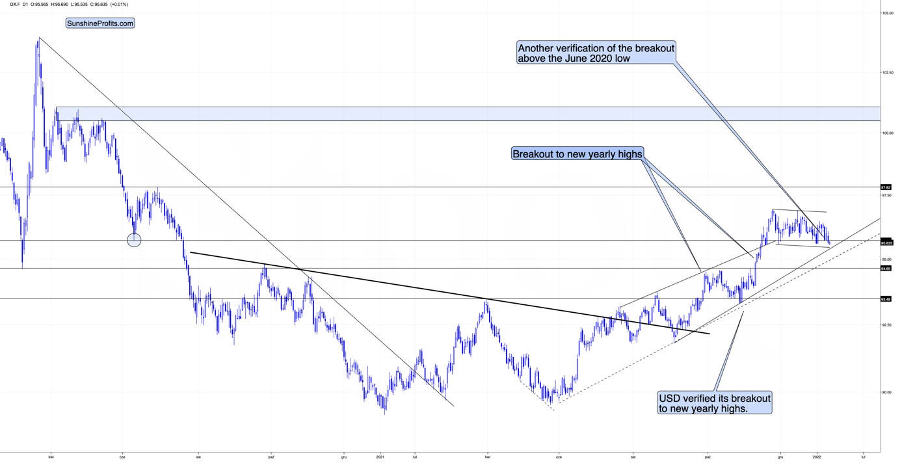
Task: Click the 2022 label on time axis
Action: pyautogui.click(x=817, y=457)
